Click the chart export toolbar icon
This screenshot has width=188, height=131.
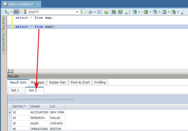tap(173, 12)
